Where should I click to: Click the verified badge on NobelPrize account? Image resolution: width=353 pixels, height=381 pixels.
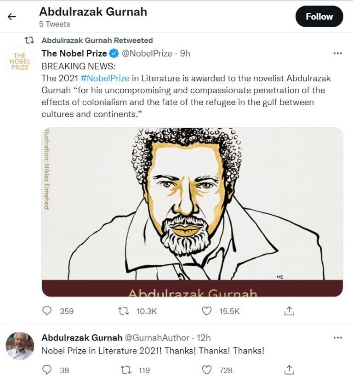pos(114,52)
